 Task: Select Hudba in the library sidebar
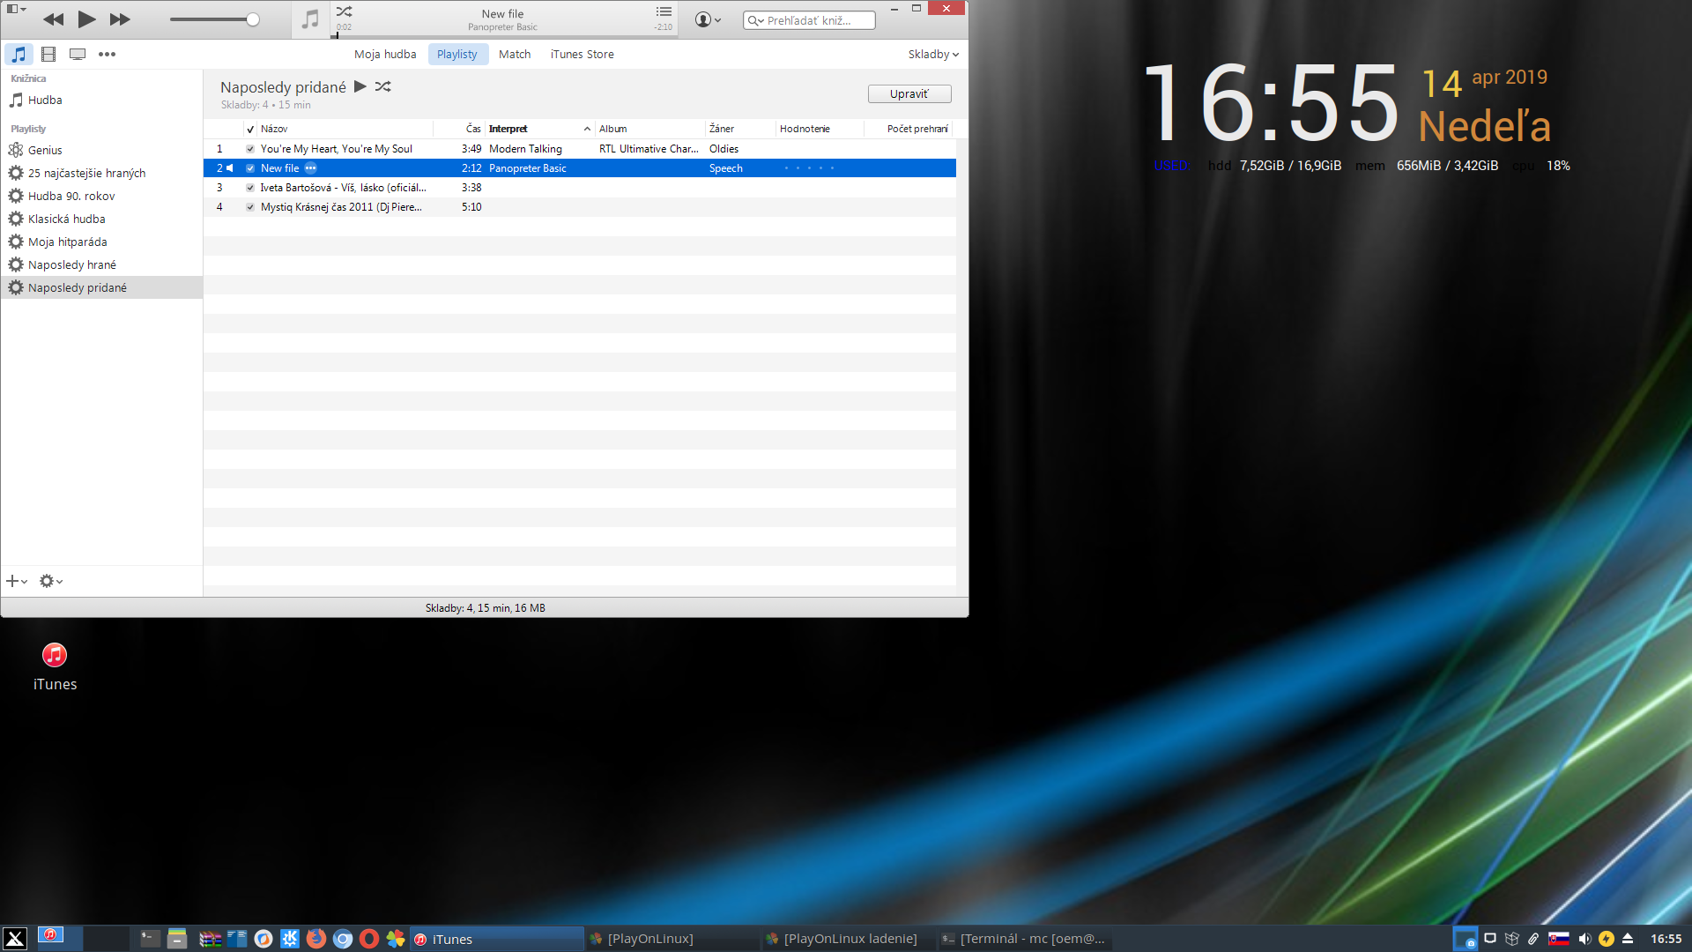pyautogui.click(x=101, y=100)
